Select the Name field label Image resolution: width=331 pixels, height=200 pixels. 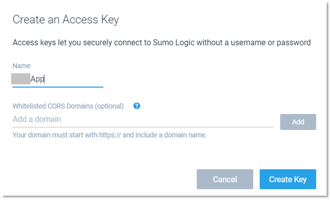22,66
